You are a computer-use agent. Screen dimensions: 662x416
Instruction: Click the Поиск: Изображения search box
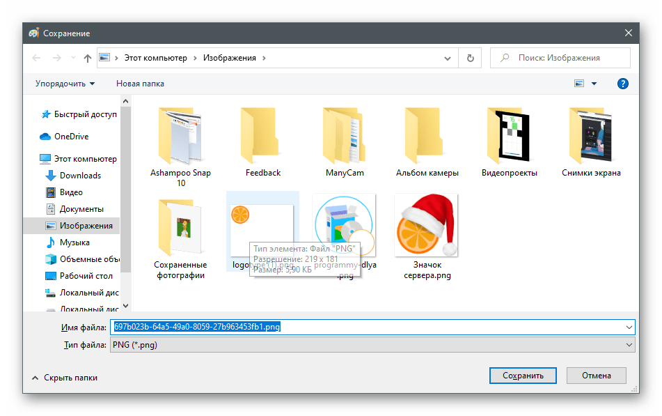tap(560, 58)
